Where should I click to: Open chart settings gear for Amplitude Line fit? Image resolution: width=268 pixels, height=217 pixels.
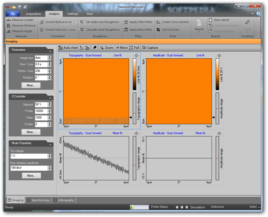pos(219,55)
